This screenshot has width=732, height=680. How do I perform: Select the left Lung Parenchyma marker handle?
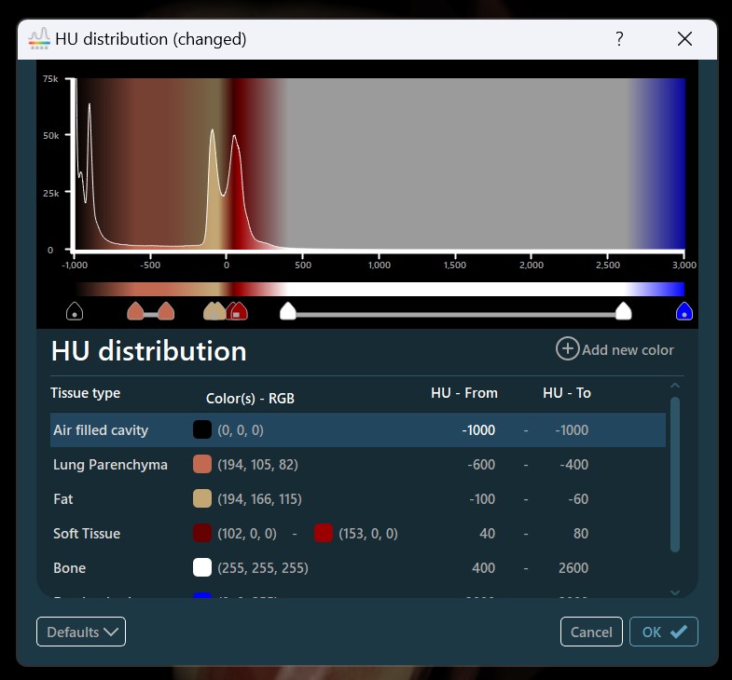pos(136,311)
